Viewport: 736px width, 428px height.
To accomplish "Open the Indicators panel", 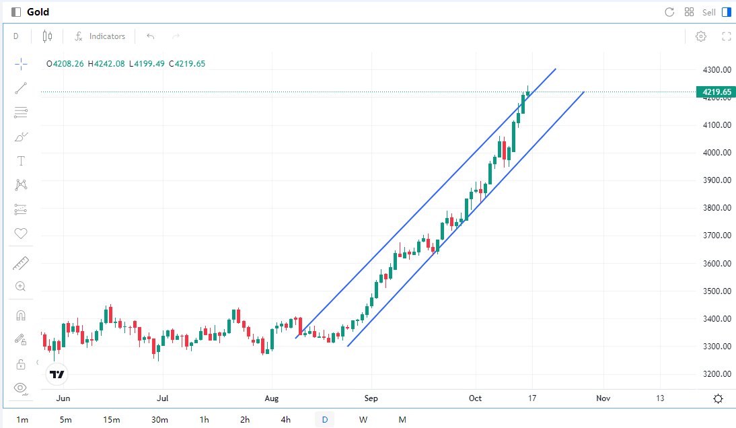I will click(100, 36).
